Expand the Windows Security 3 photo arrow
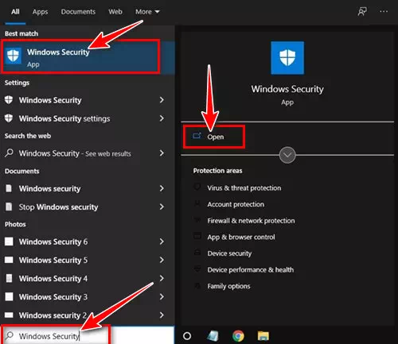Screen dimensions: 398x344 [x=162, y=296]
